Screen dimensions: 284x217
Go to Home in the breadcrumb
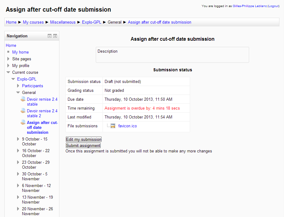click(11, 22)
